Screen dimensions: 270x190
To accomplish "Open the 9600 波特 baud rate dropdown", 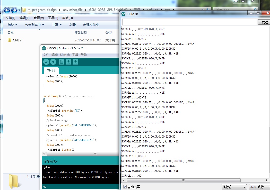I will (x=259, y=187).
